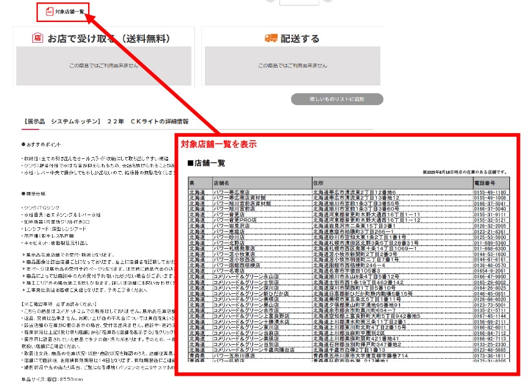Click the gray unavailable box under 配送する
This screenshot has width=532, height=385.
pyautogui.click(x=292, y=65)
